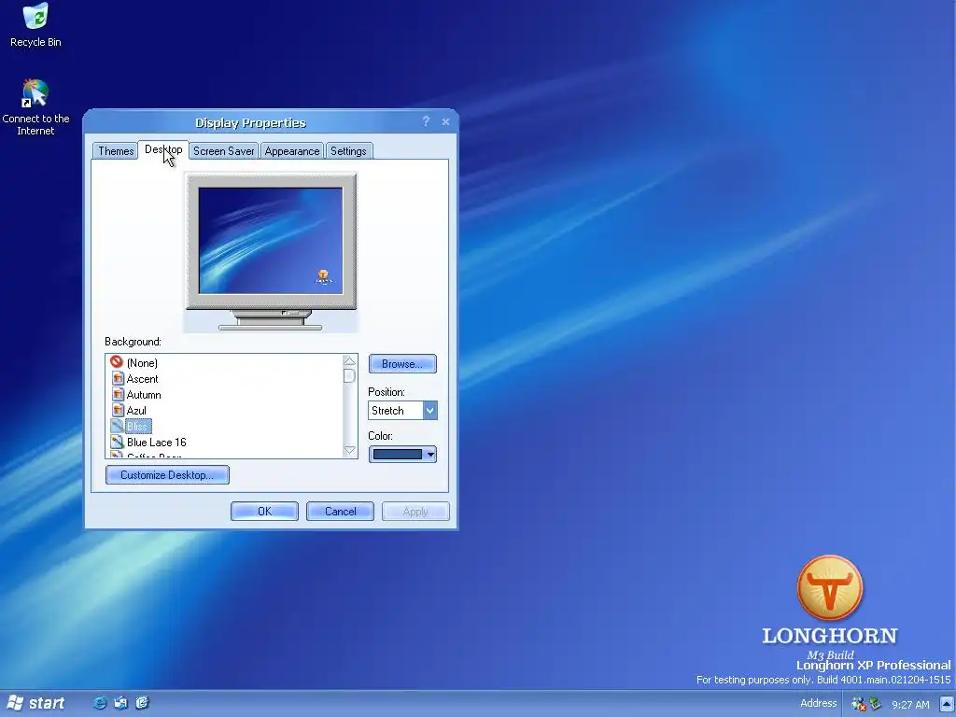Open the Appearance tab
Viewport: 956px width, 717px height.
tap(292, 151)
